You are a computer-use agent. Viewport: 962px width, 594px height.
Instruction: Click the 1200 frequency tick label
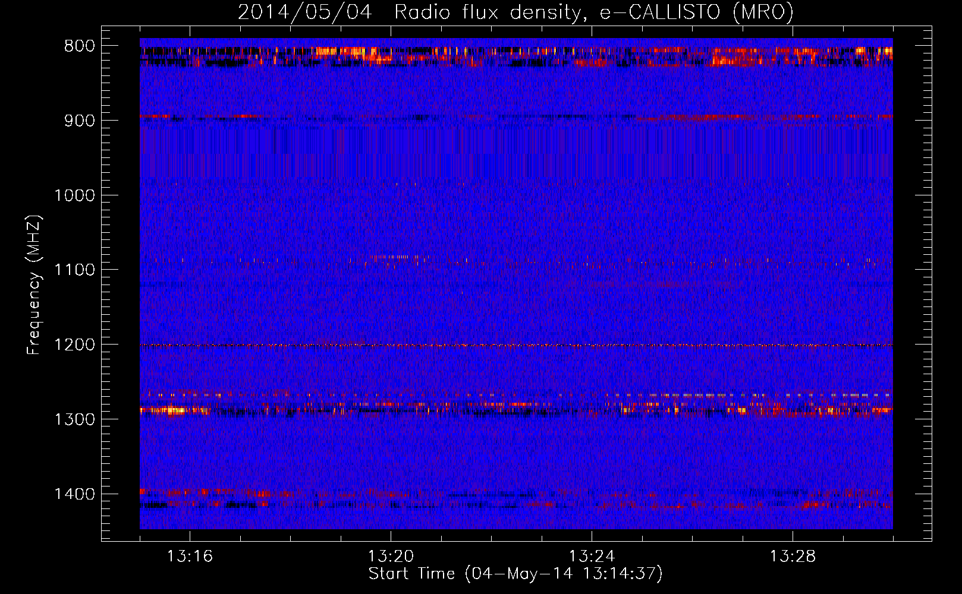[x=75, y=345]
